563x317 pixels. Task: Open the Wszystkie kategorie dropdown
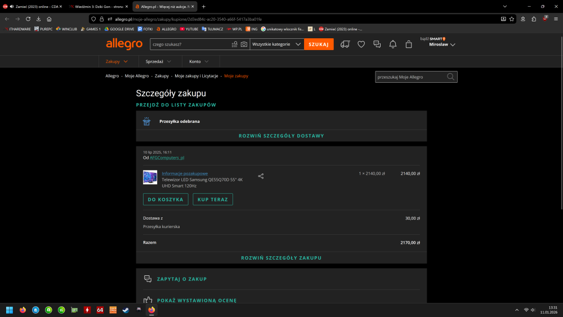pos(276,44)
